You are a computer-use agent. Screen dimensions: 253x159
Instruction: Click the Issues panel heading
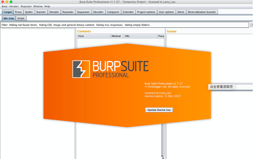(x=172, y=31)
